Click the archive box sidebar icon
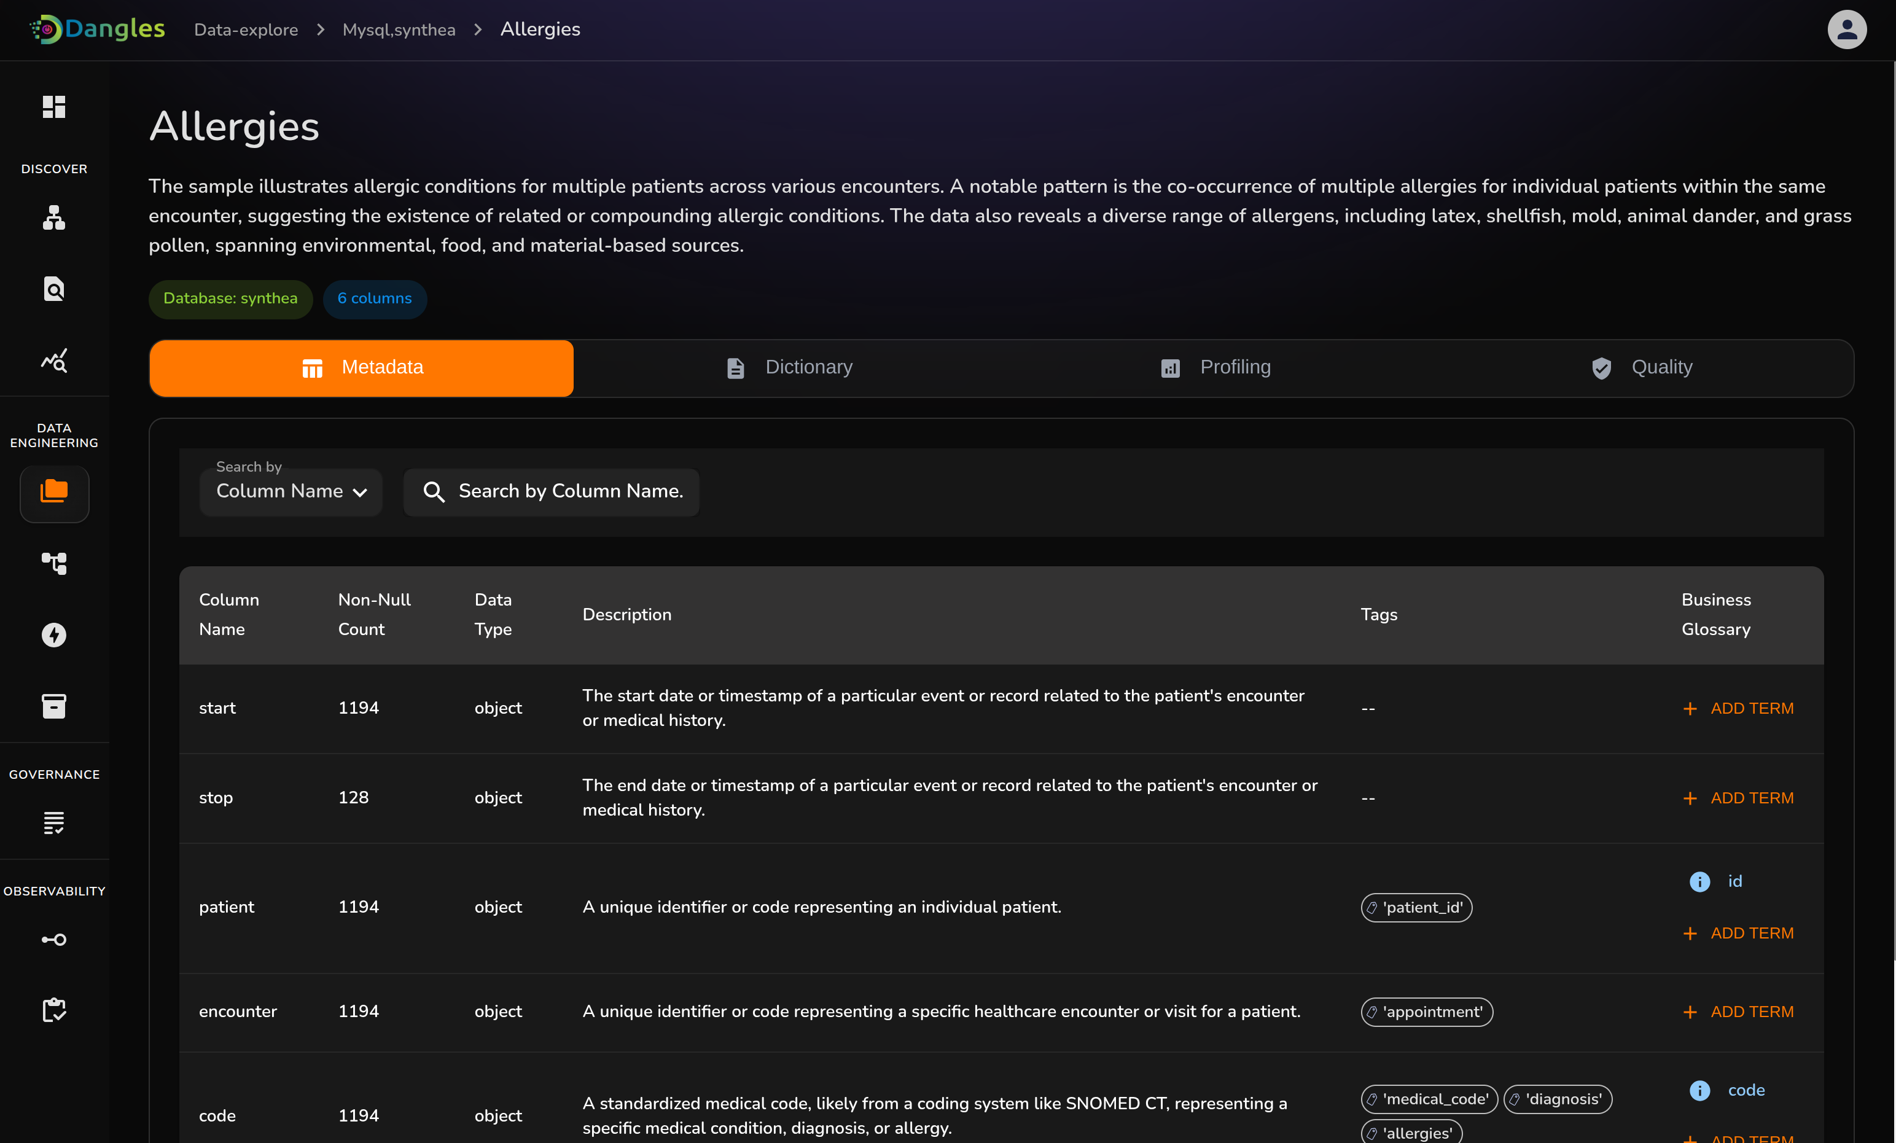This screenshot has height=1143, width=1896. 54,706
